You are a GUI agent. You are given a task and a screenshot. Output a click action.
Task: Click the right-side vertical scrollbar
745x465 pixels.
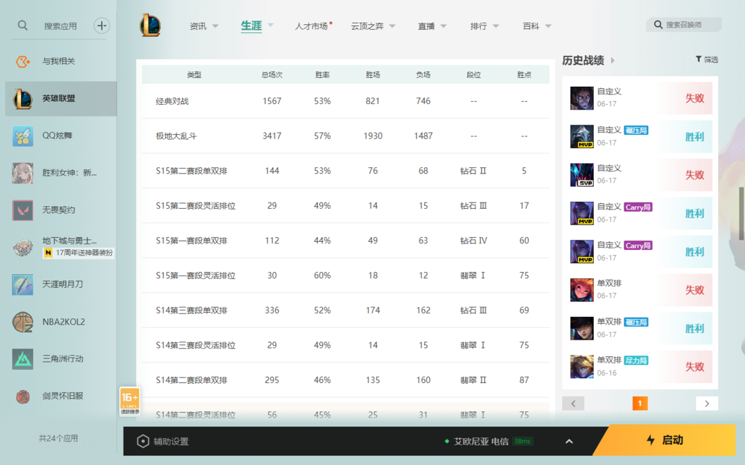(741, 214)
